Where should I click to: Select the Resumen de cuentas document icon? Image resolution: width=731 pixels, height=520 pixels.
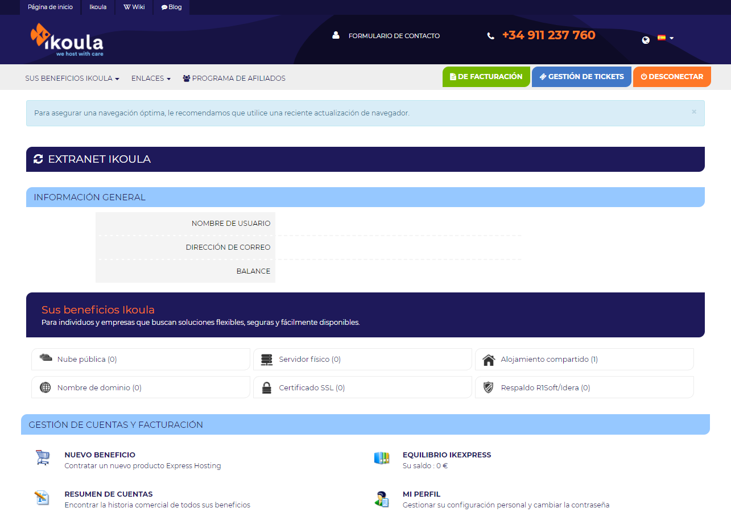coord(42,498)
